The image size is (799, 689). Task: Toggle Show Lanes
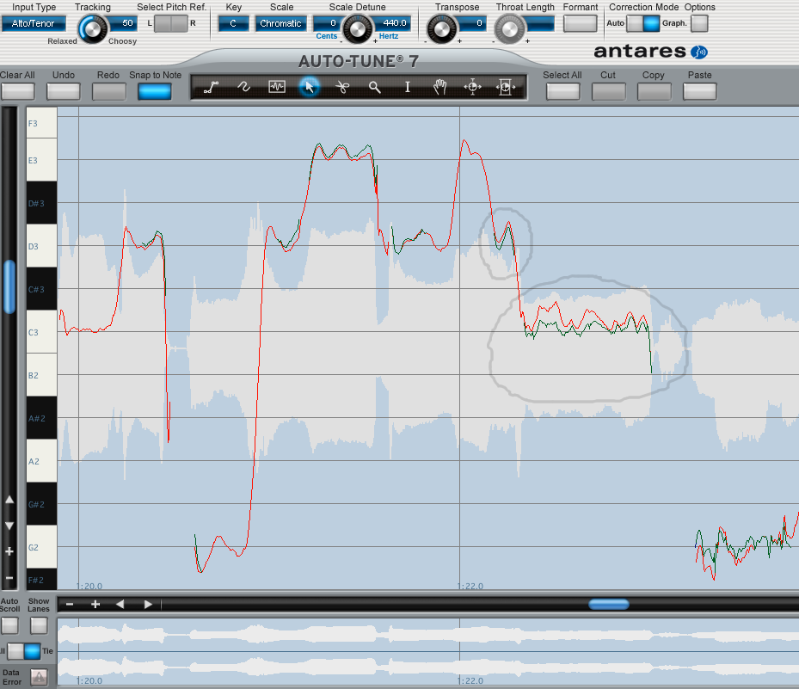coord(39,625)
